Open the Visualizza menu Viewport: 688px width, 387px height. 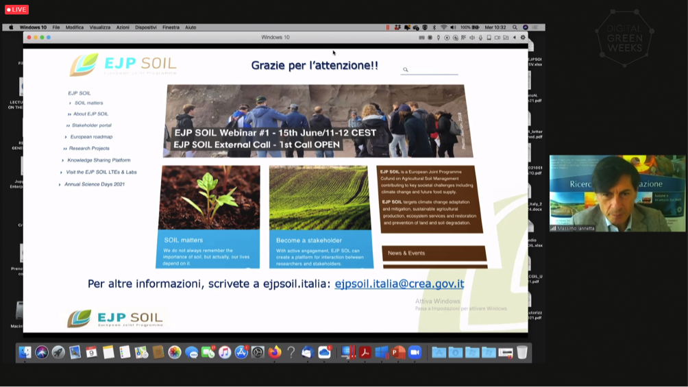tap(100, 27)
